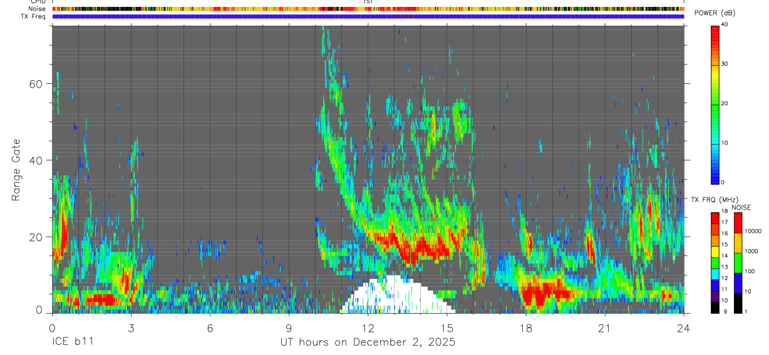
Task: Select the POWER rainbow color bar
Action: click(x=715, y=104)
